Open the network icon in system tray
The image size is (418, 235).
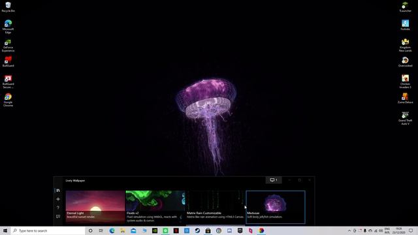(x=376, y=230)
